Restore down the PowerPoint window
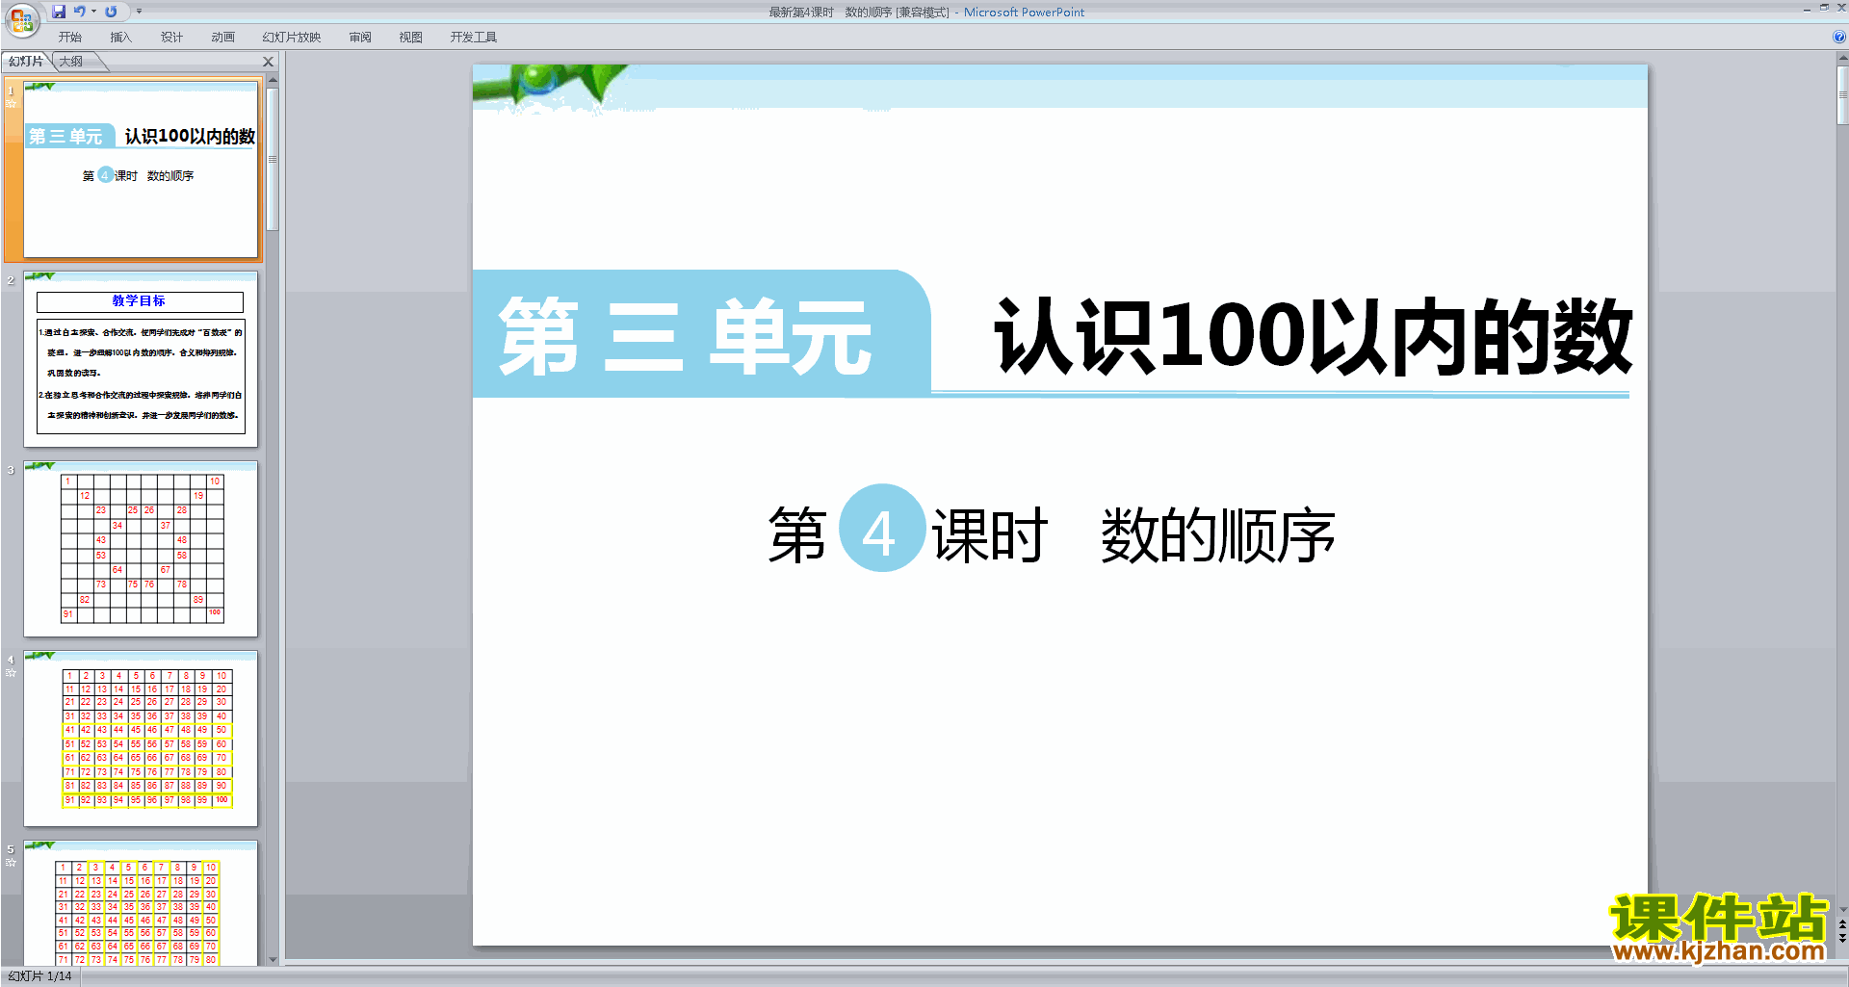This screenshot has width=1849, height=987. pyautogui.click(x=1824, y=8)
